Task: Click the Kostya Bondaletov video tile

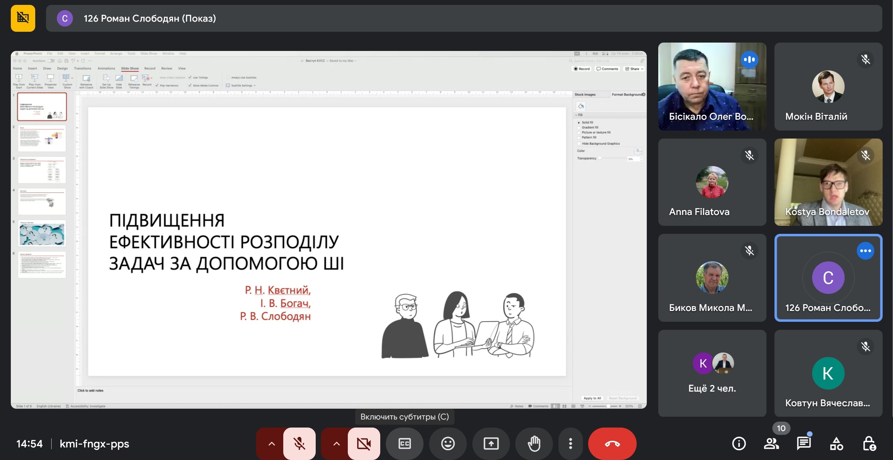Action: tap(828, 182)
